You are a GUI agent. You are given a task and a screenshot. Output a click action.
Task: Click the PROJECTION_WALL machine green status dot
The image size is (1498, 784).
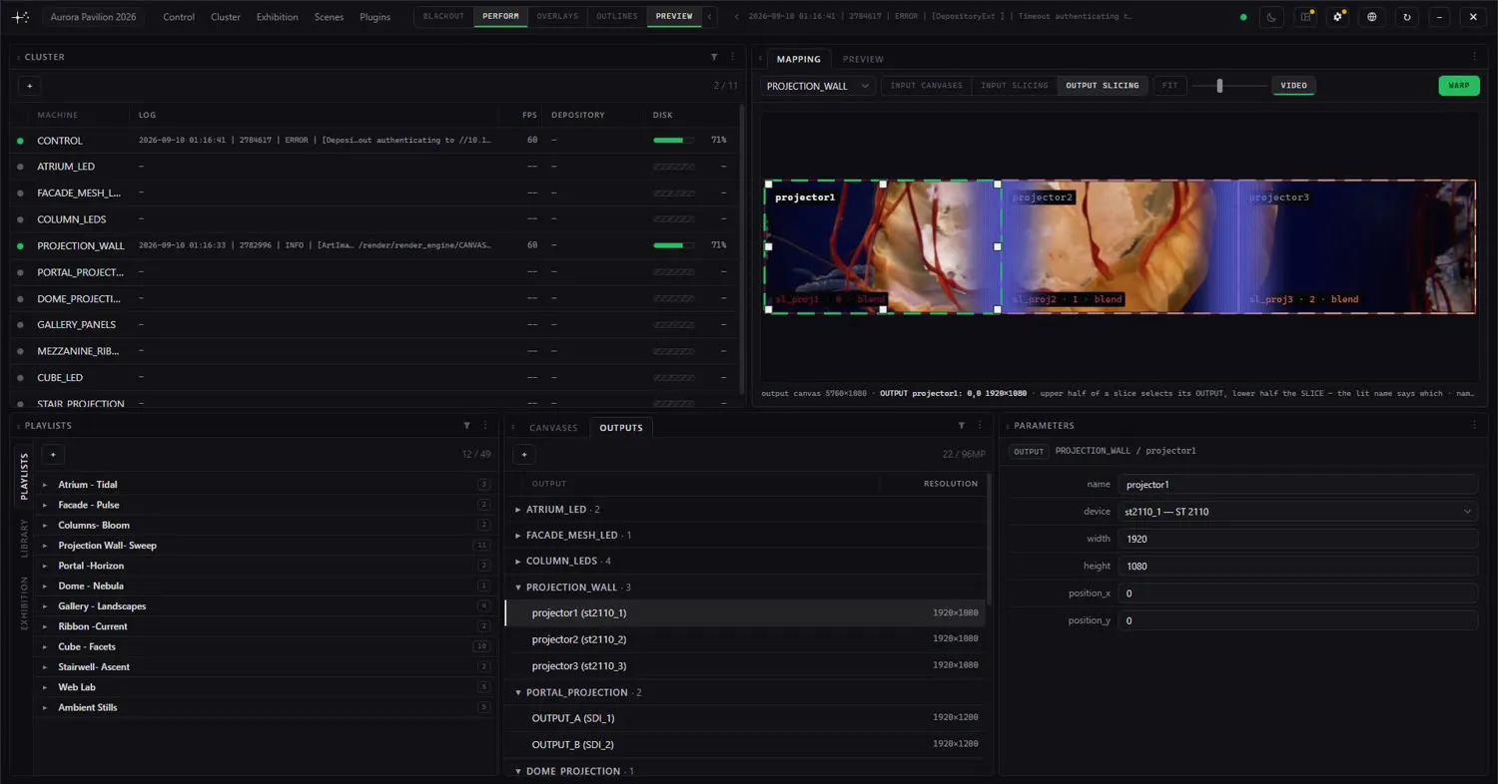point(20,245)
